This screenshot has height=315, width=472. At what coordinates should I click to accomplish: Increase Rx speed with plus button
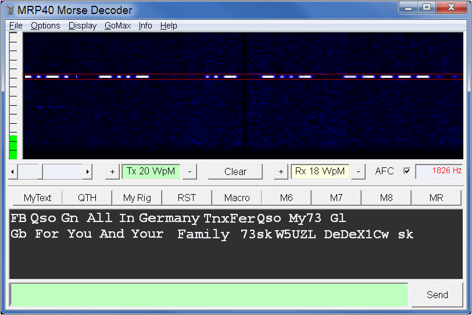pos(281,171)
